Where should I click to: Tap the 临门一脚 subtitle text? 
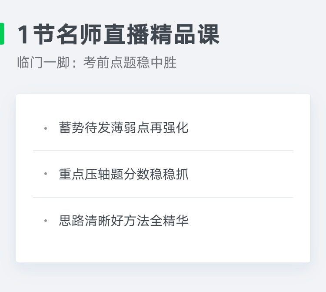(x=43, y=62)
